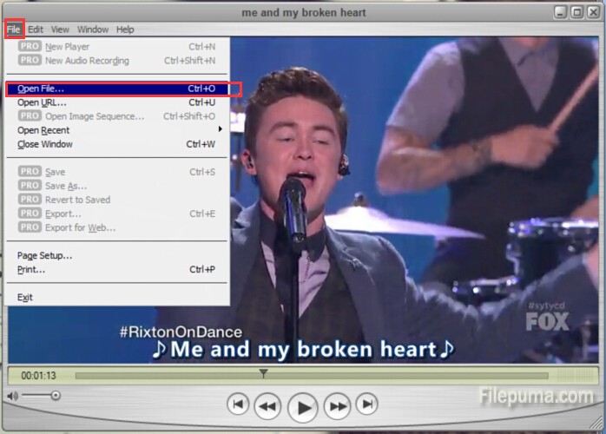The width and height of the screenshot is (606, 434).
Task: Skip to the end of the video
Action: (x=367, y=404)
